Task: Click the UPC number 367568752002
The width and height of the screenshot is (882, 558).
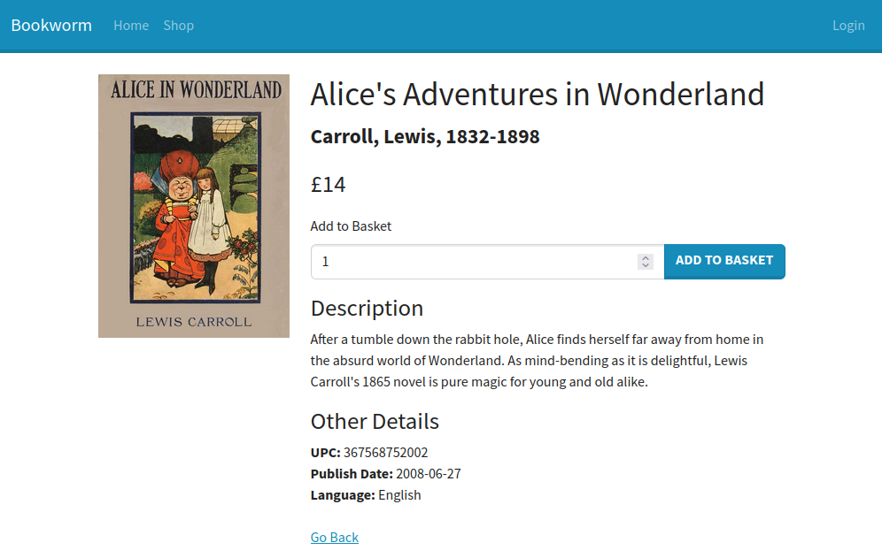Action: [x=385, y=453]
